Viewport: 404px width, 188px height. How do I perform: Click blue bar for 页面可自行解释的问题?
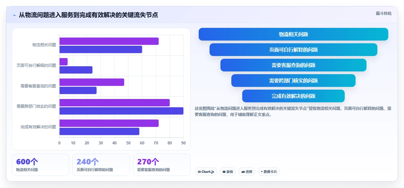point(76,70)
